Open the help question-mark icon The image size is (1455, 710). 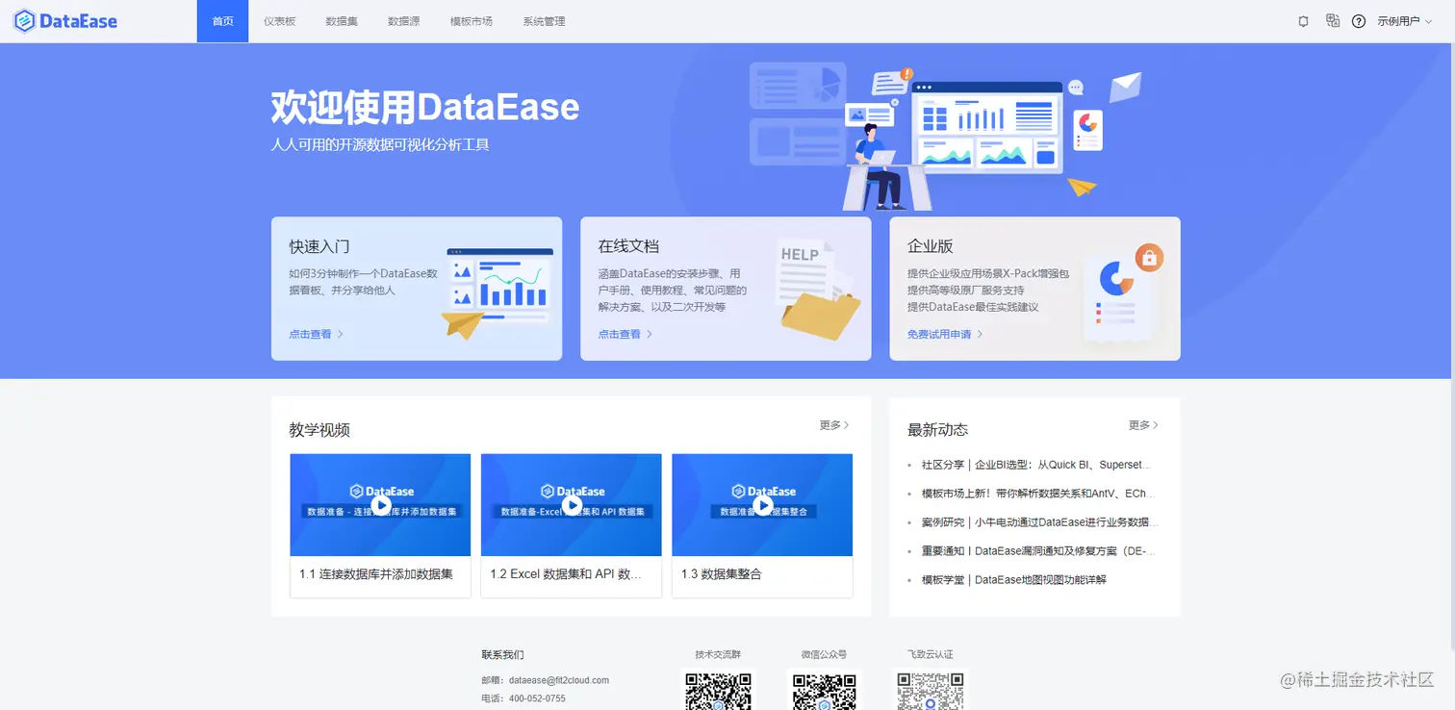click(1359, 21)
